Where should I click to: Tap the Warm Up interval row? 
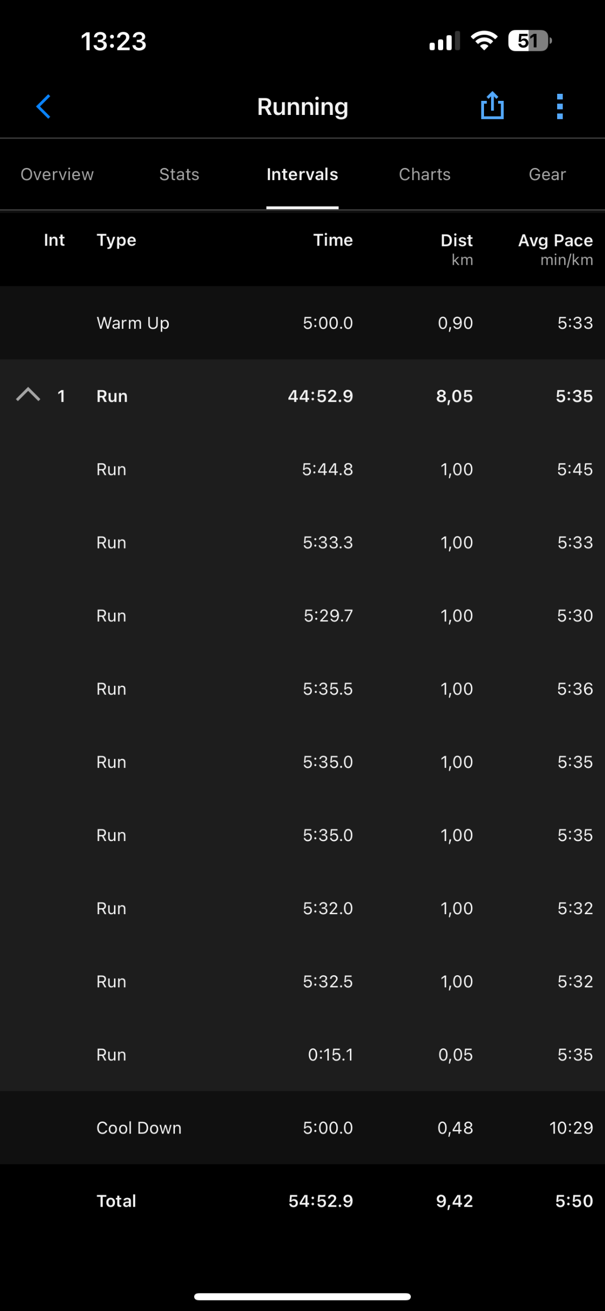click(x=302, y=323)
